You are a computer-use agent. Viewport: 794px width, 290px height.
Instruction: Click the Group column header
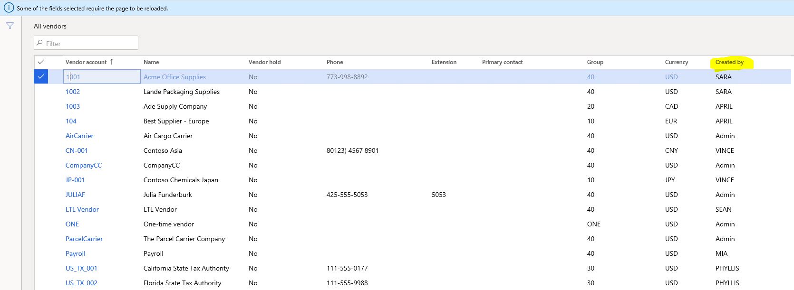point(595,62)
